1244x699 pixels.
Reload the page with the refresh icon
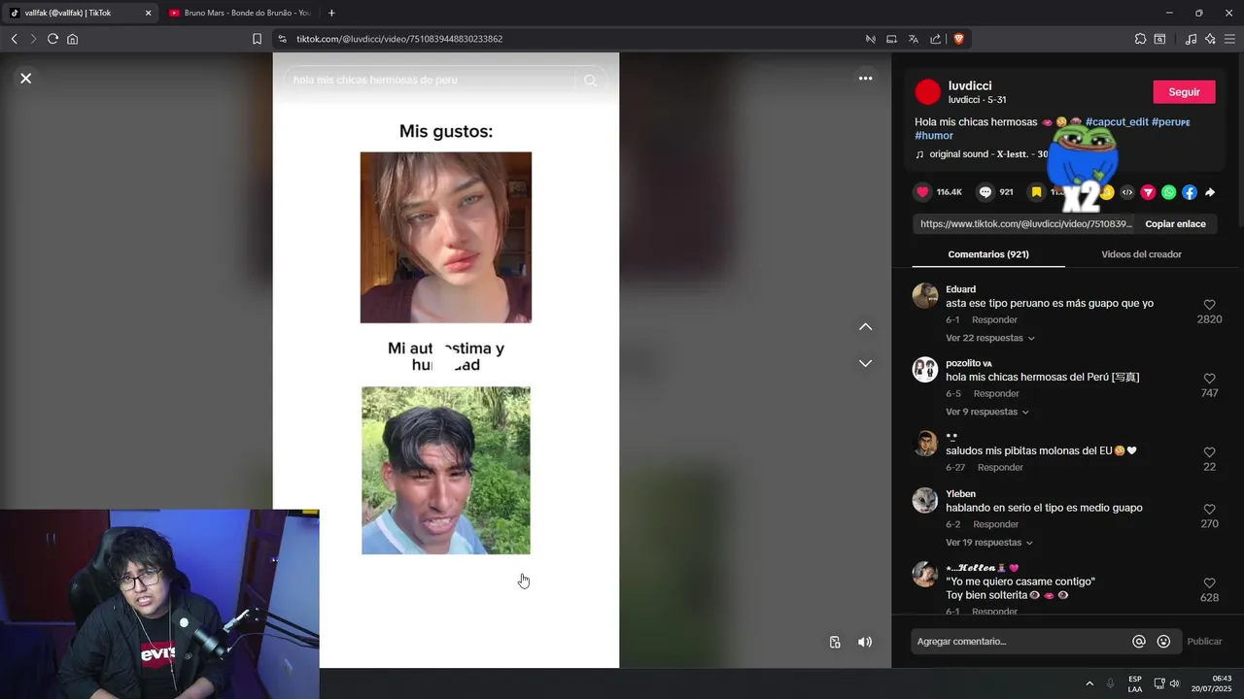pos(52,39)
